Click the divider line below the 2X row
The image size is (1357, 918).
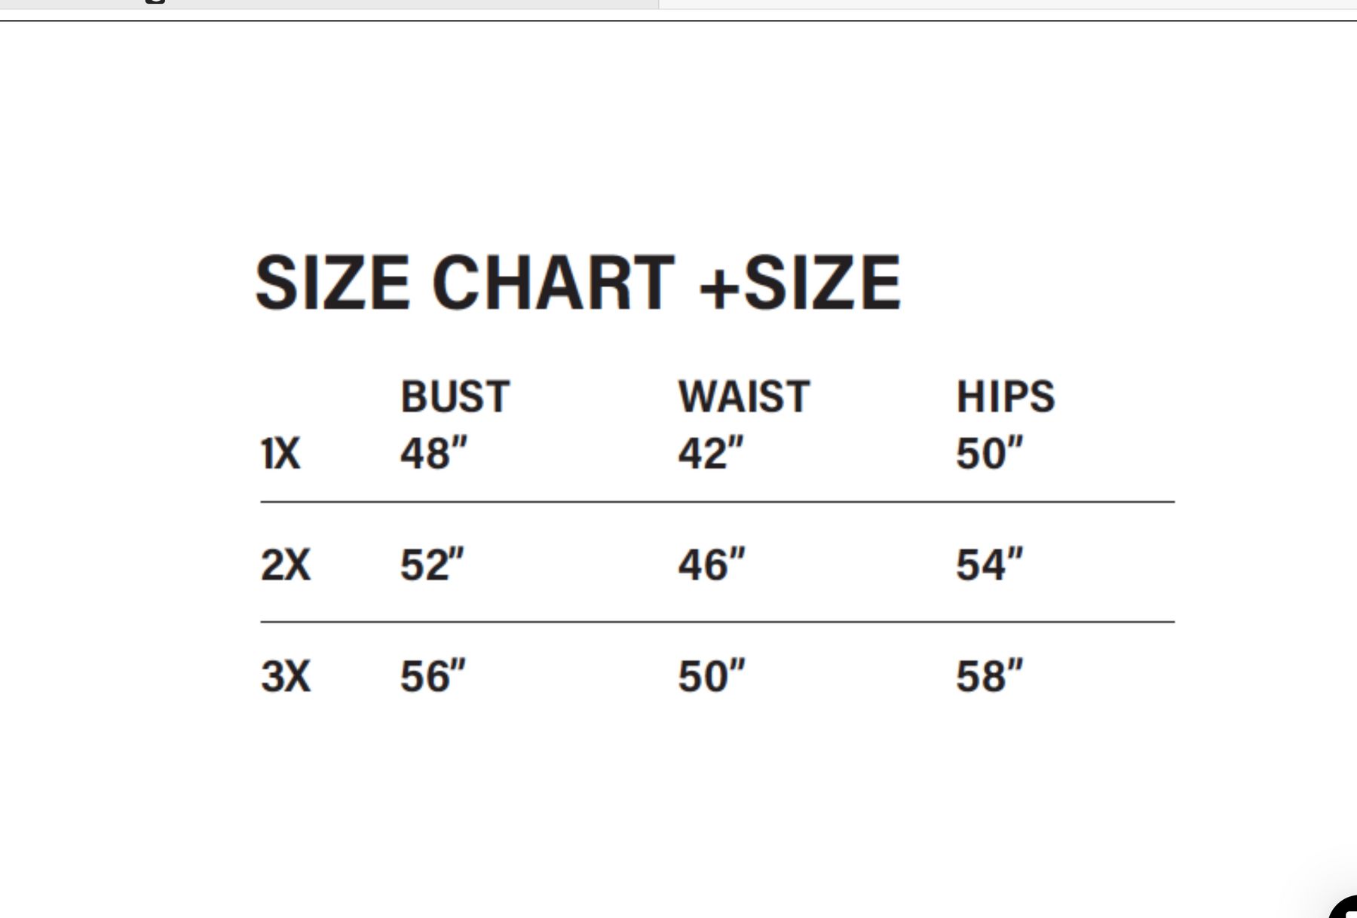[x=717, y=622]
